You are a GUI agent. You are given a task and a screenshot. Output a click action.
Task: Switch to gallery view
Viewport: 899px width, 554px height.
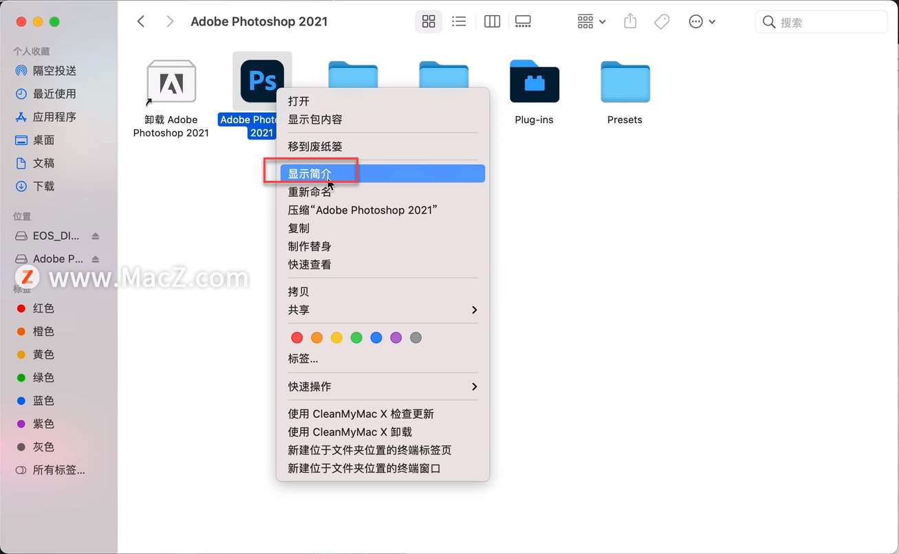(523, 21)
